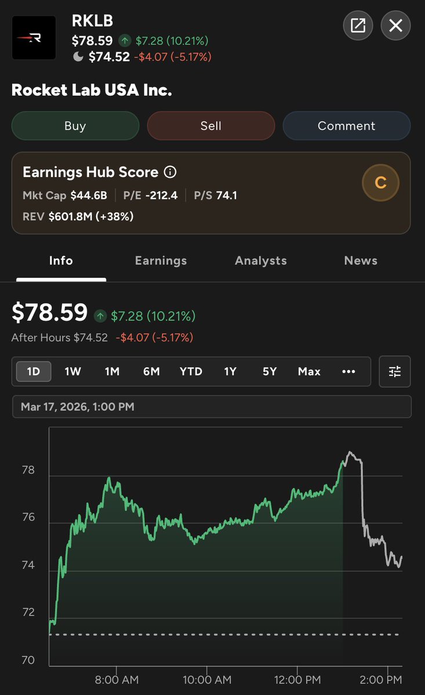Select the 5Y chart range
This screenshot has width=425, height=695.
coord(270,371)
